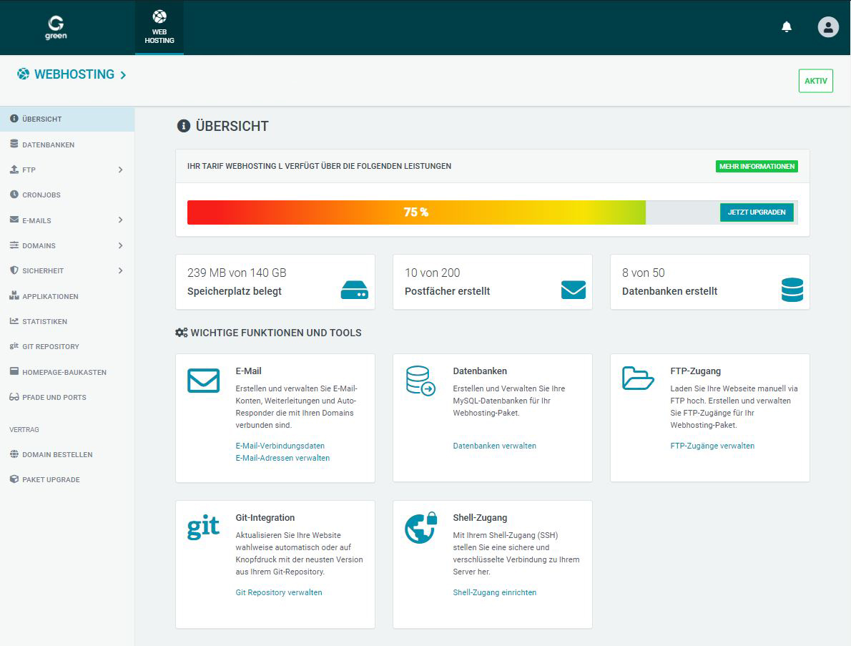Click the Datenbanken database arrow icon
Screen dimensions: 851x646
pyautogui.click(x=420, y=381)
